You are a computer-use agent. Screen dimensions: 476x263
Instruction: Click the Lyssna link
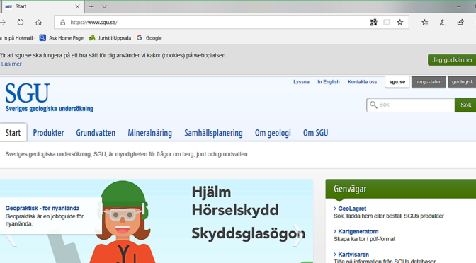point(301,82)
